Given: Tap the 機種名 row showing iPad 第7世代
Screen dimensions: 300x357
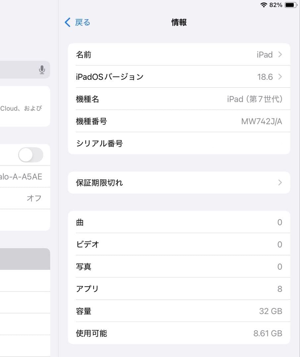Looking at the screenshot, I should pyautogui.click(x=179, y=99).
